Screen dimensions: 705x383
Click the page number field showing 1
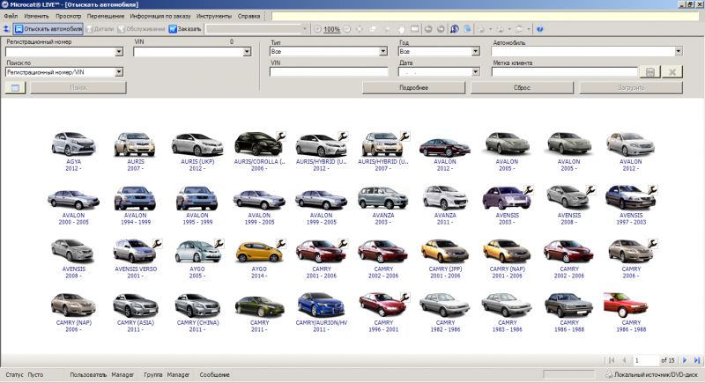(645, 360)
